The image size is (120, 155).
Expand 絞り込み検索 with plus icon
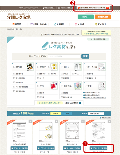(73, 103)
